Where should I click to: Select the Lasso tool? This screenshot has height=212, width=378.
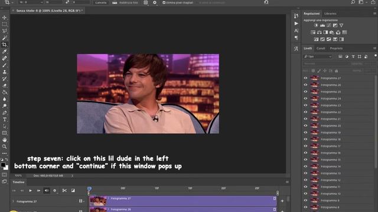(4, 31)
